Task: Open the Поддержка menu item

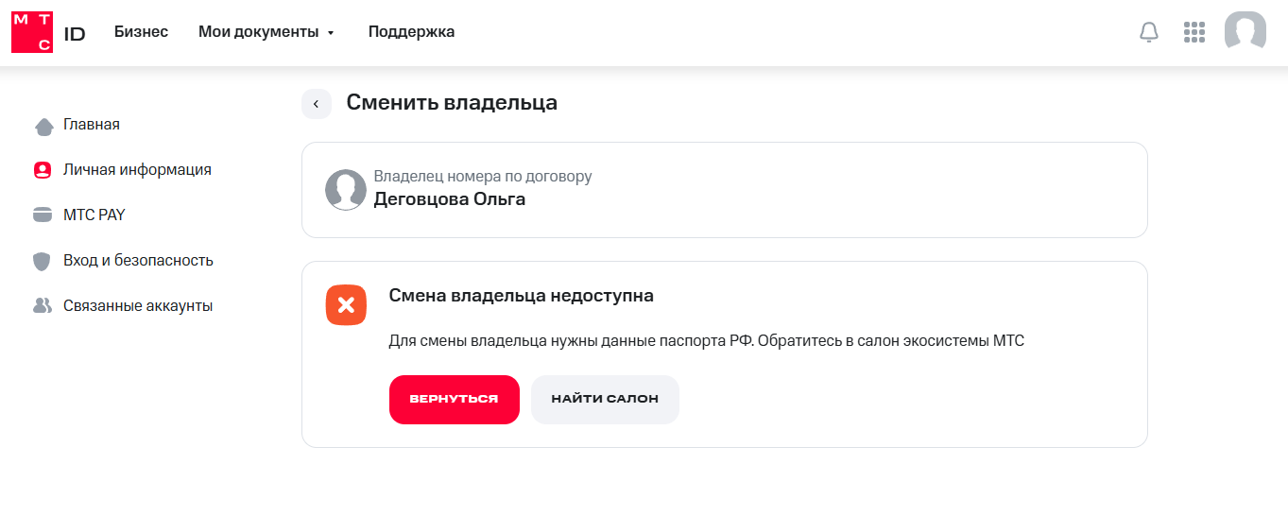Action: tap(411, 32)
